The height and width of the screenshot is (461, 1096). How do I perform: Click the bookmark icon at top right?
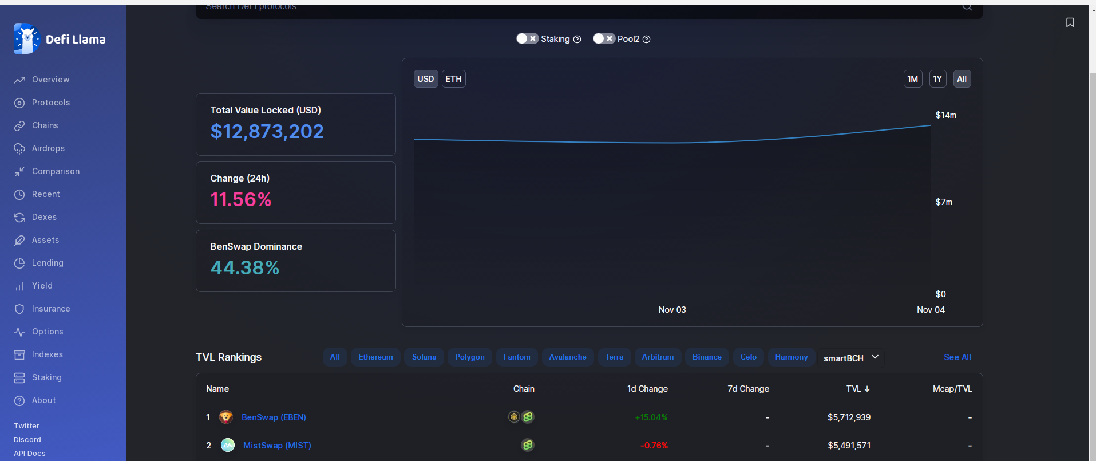[x=1070, y=22]
